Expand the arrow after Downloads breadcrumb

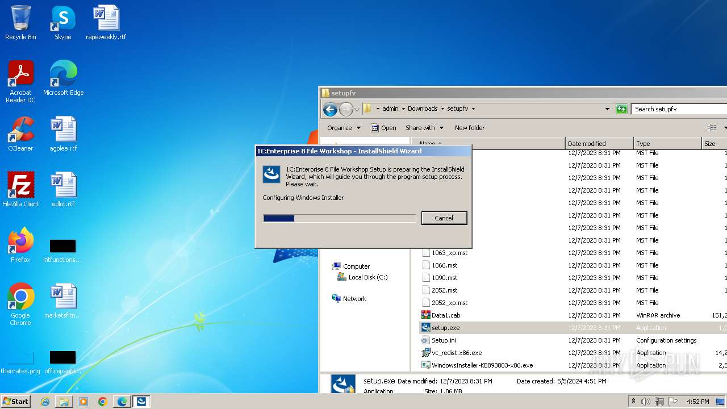click(x=442, y=108)
